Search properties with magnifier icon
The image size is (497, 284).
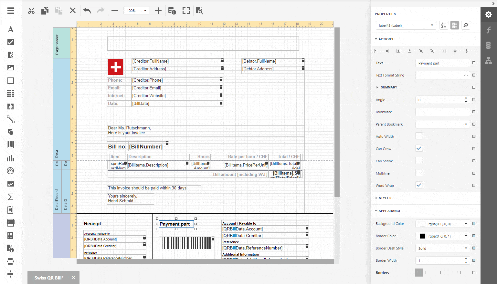[466, 25]
